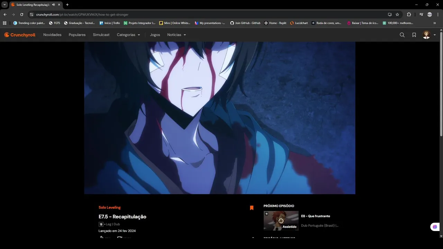Close the Solo Leveling tab
The image size is (443, 249).
tap(59, 5)
